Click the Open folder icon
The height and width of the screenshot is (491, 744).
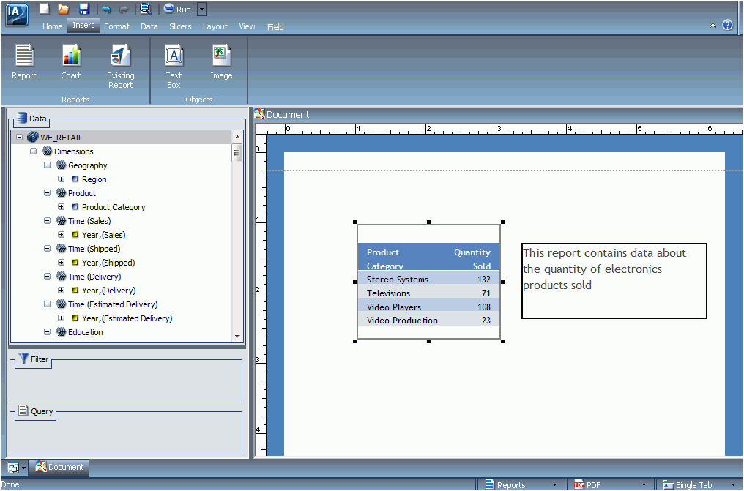[64, 9]
